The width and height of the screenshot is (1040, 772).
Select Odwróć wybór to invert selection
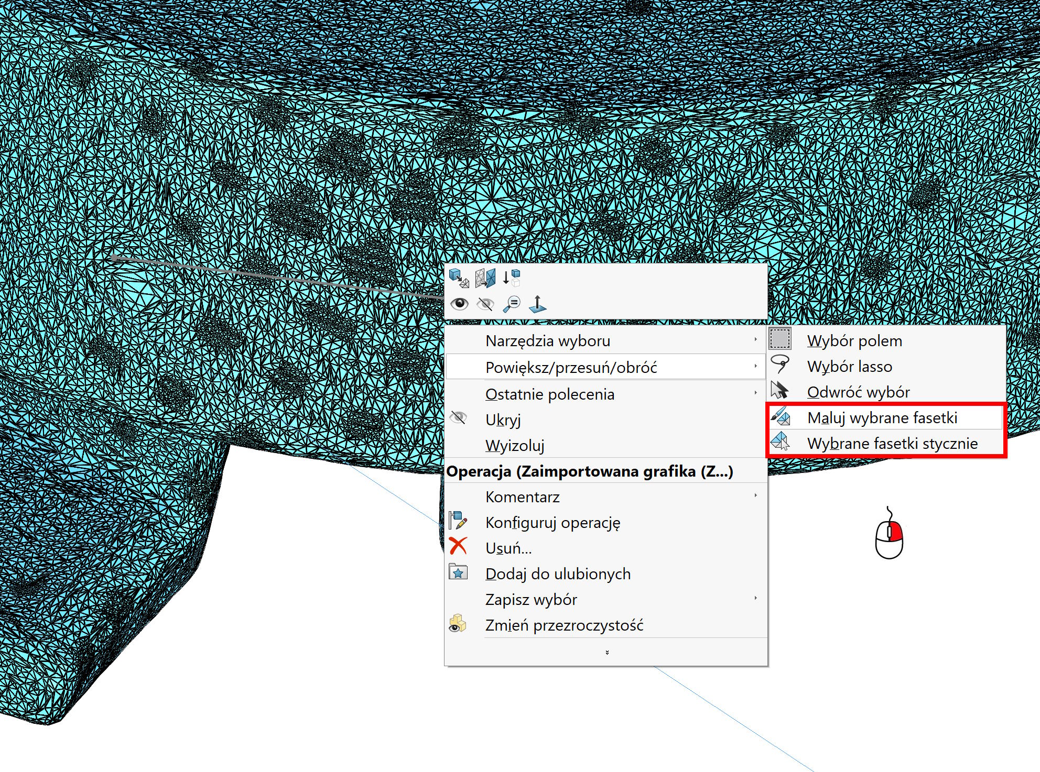point(858,392)
